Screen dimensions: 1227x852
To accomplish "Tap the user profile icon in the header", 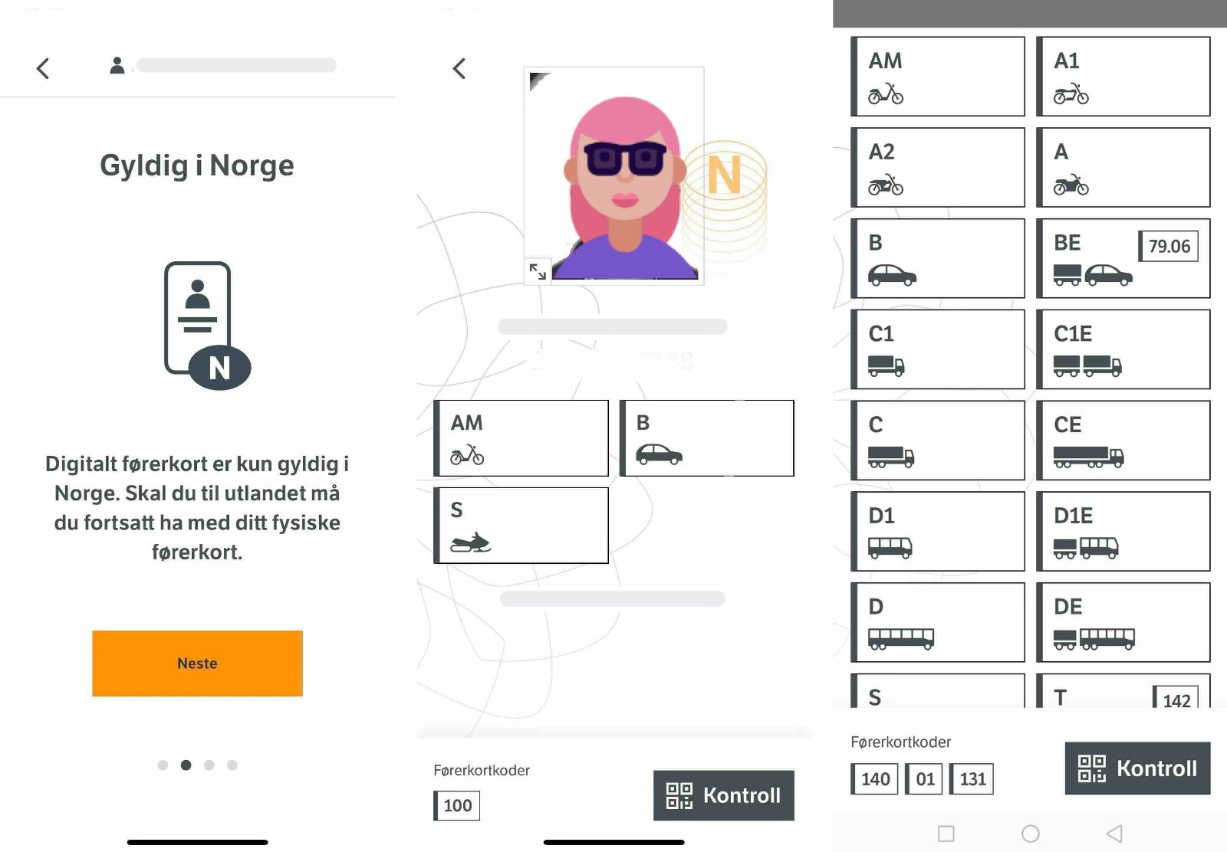I will pos(117,66).
